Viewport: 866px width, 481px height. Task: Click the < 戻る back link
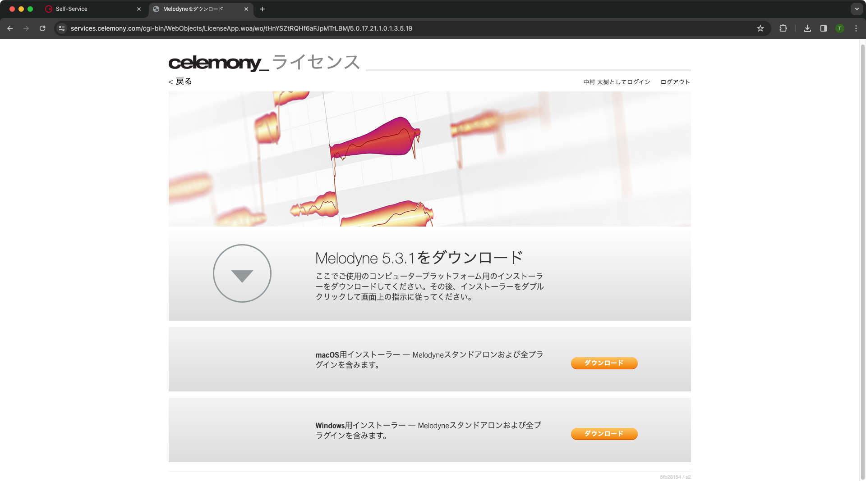coord(180,82)
